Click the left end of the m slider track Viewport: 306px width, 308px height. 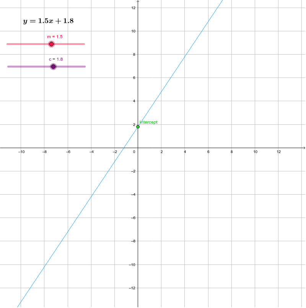click(x=7, y=44)
